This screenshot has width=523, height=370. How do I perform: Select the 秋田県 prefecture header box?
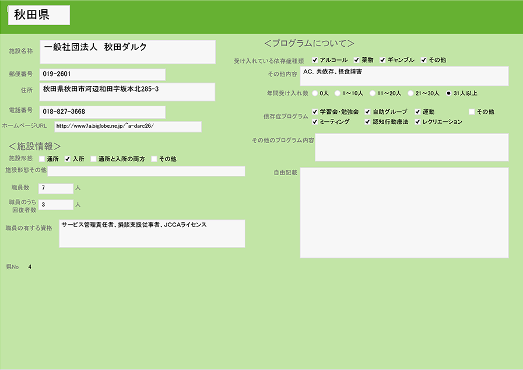[x=39, y=16]
